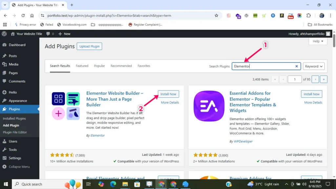Click the WordPress logo in admin bar

[4, 34]
